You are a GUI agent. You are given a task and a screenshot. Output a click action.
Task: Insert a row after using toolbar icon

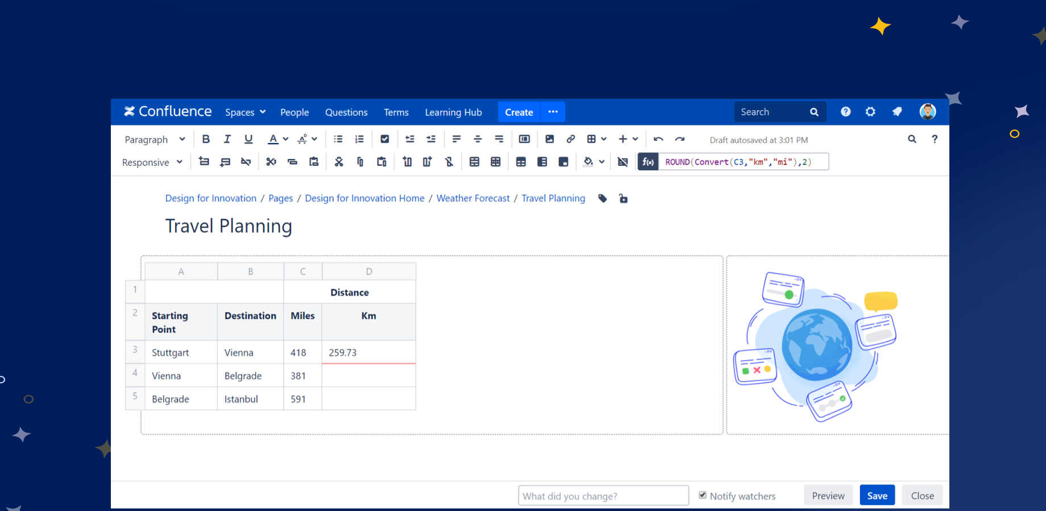[x=225, y=162]
